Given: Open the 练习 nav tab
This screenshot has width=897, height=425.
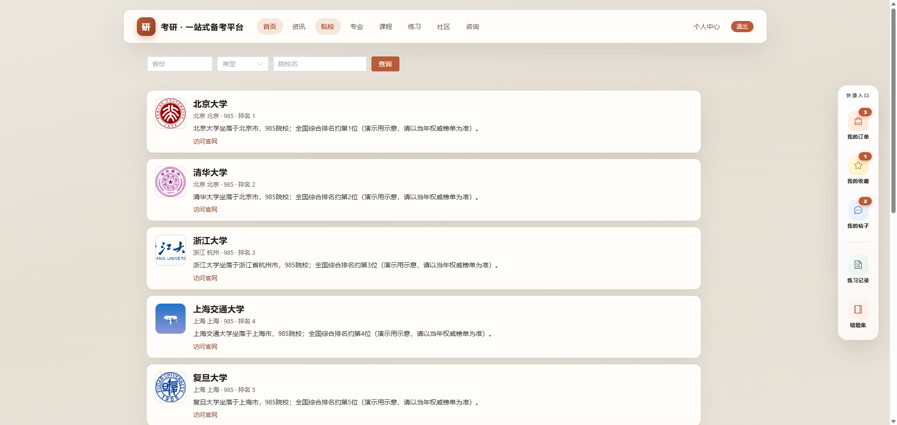Looking at the screenshot, I should point(414,27).
